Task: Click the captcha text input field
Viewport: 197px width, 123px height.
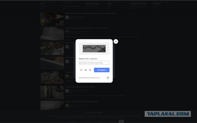Action: tap(94, 63)
